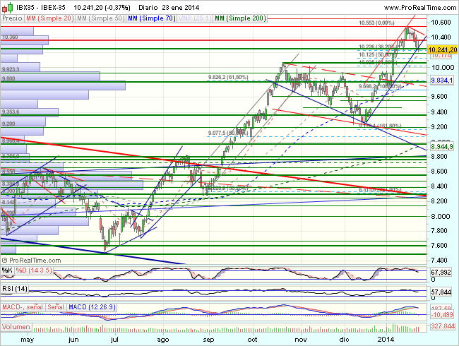The width and height of the screenshot is (459, 346).
Task: Click the 9.353,6 level label at left
Action: tap(11, 112)
